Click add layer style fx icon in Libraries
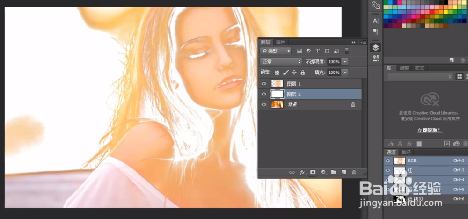 [409, 144]
